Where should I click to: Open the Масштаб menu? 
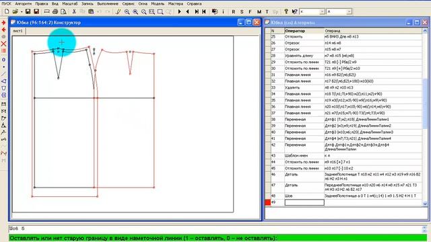click(x=70, y=4)
